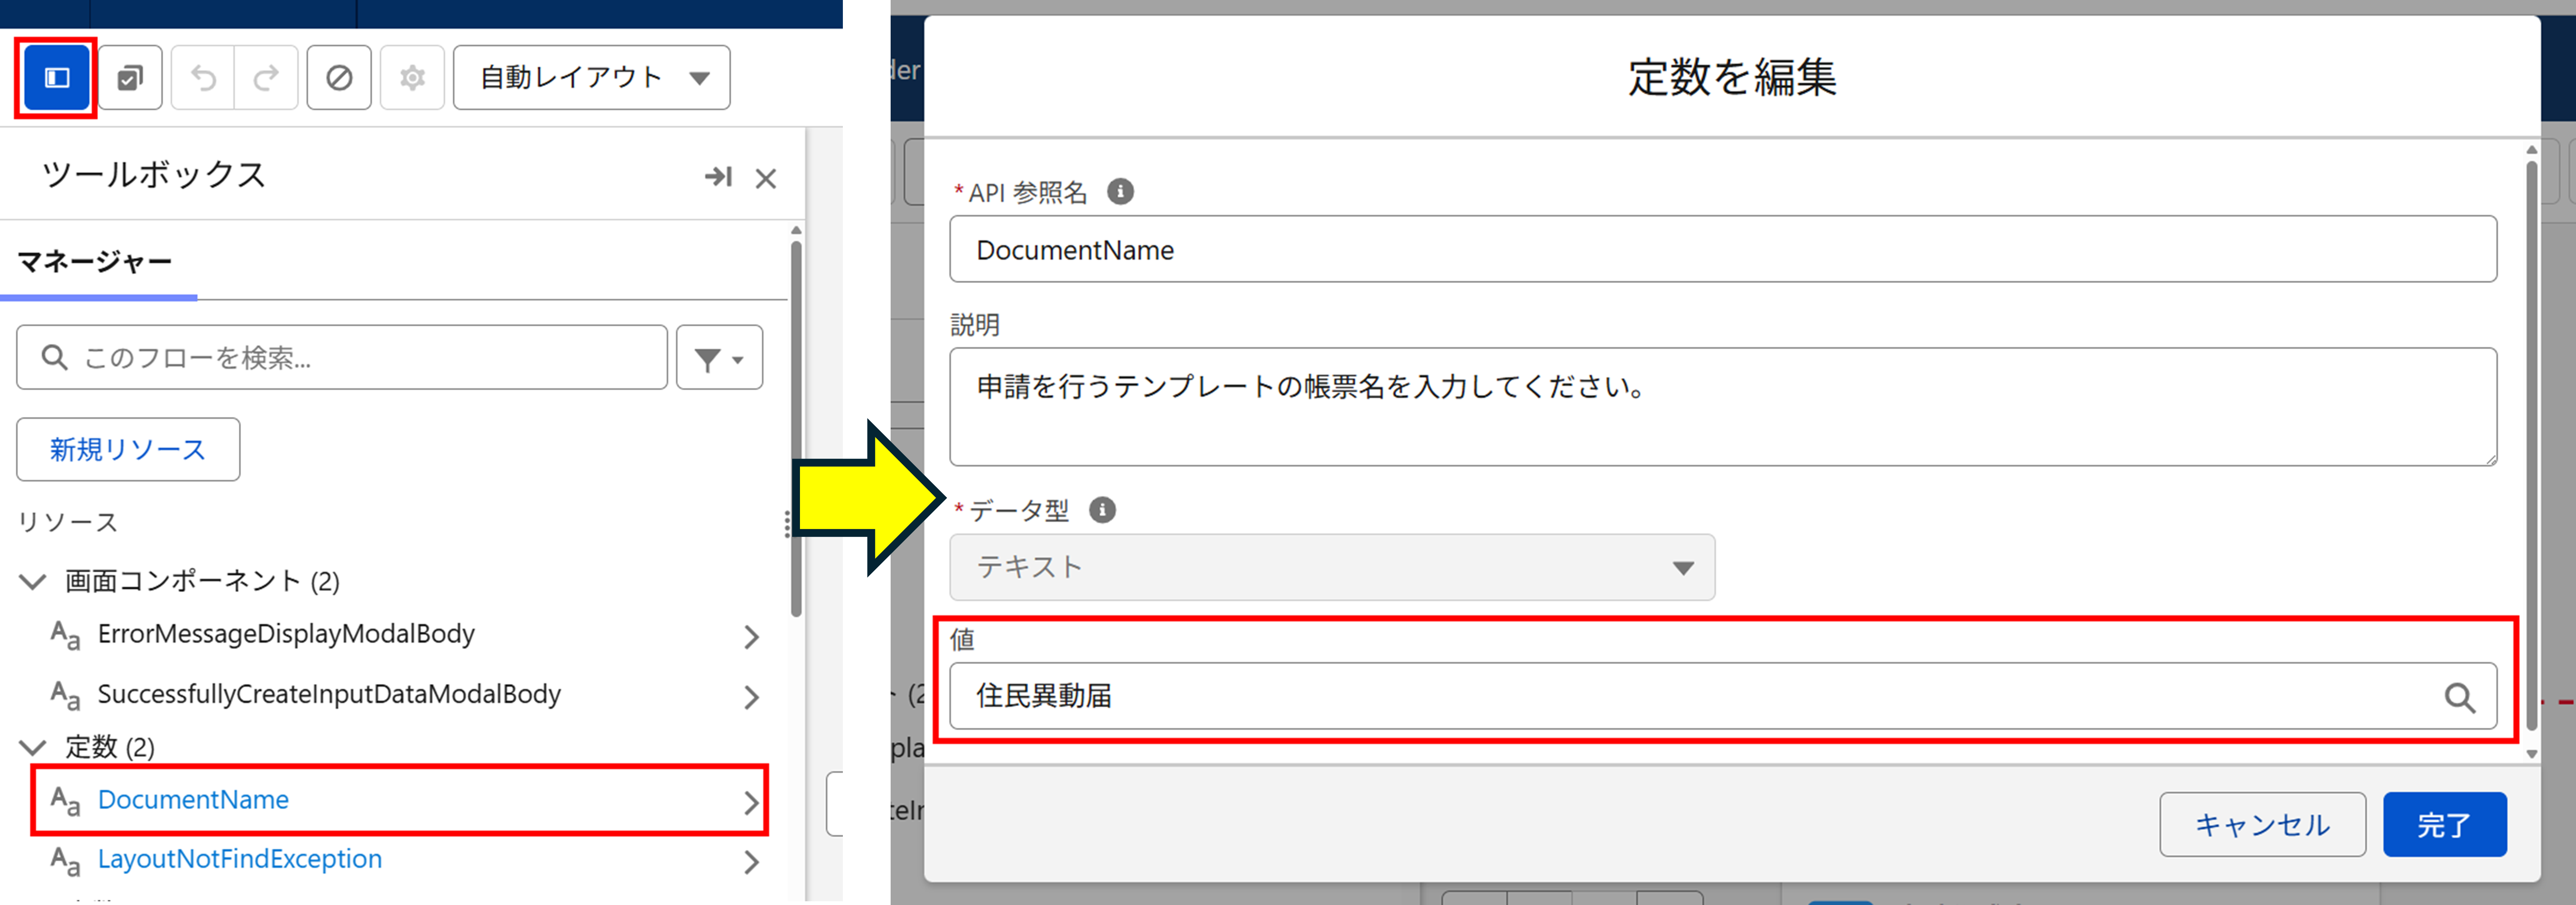
Task: Collapse the 定数 (2) section
Action: point(33,747)
